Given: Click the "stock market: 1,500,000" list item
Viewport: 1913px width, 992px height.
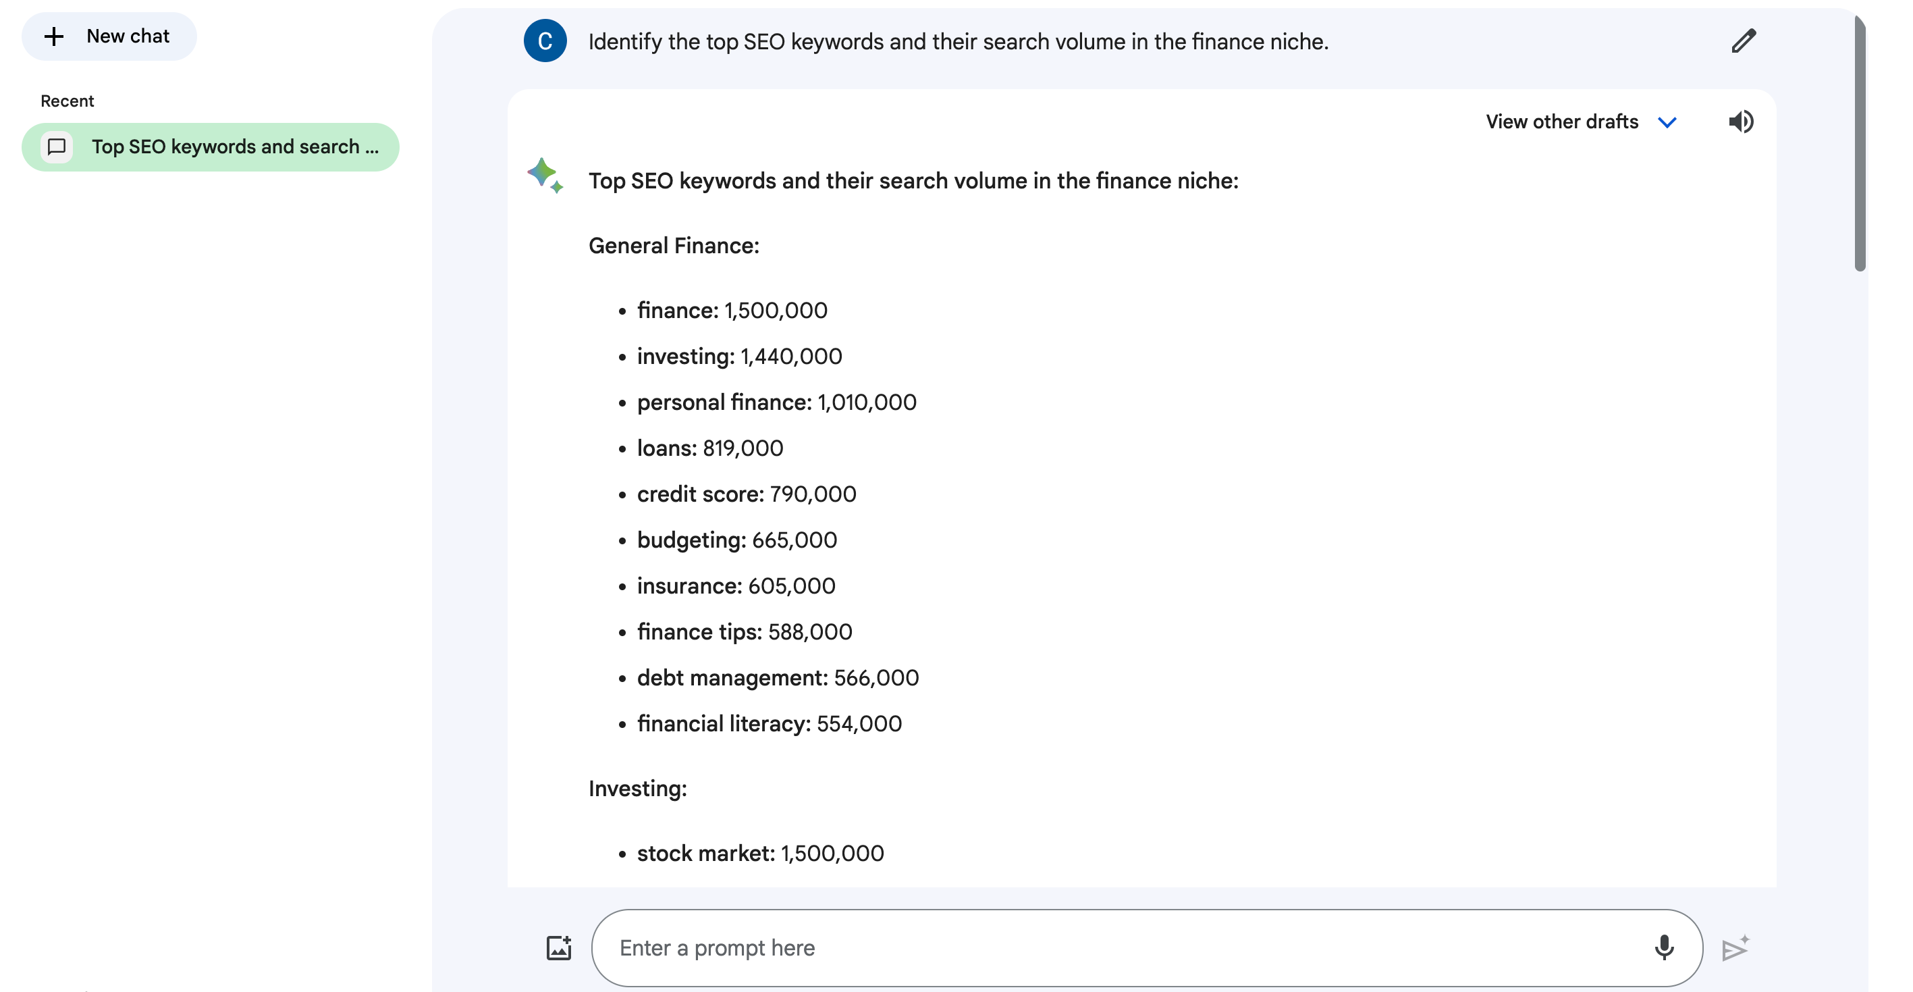Looking at the screenshot, I should [x=759, y=853].
